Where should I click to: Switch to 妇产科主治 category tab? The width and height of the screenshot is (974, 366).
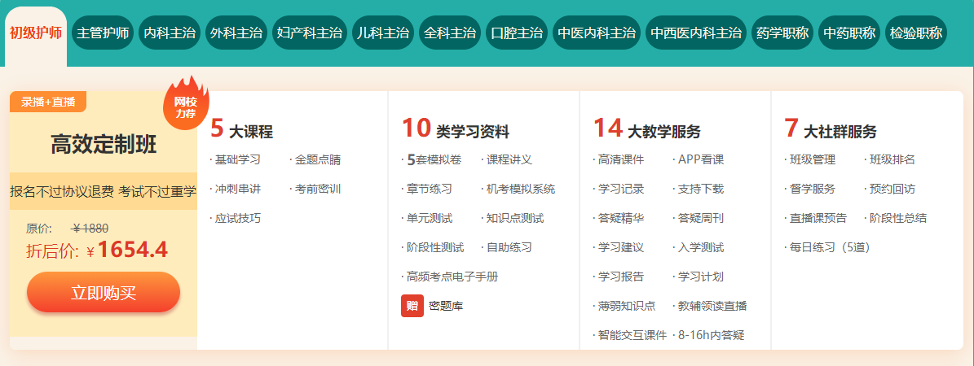pos(310,33)
